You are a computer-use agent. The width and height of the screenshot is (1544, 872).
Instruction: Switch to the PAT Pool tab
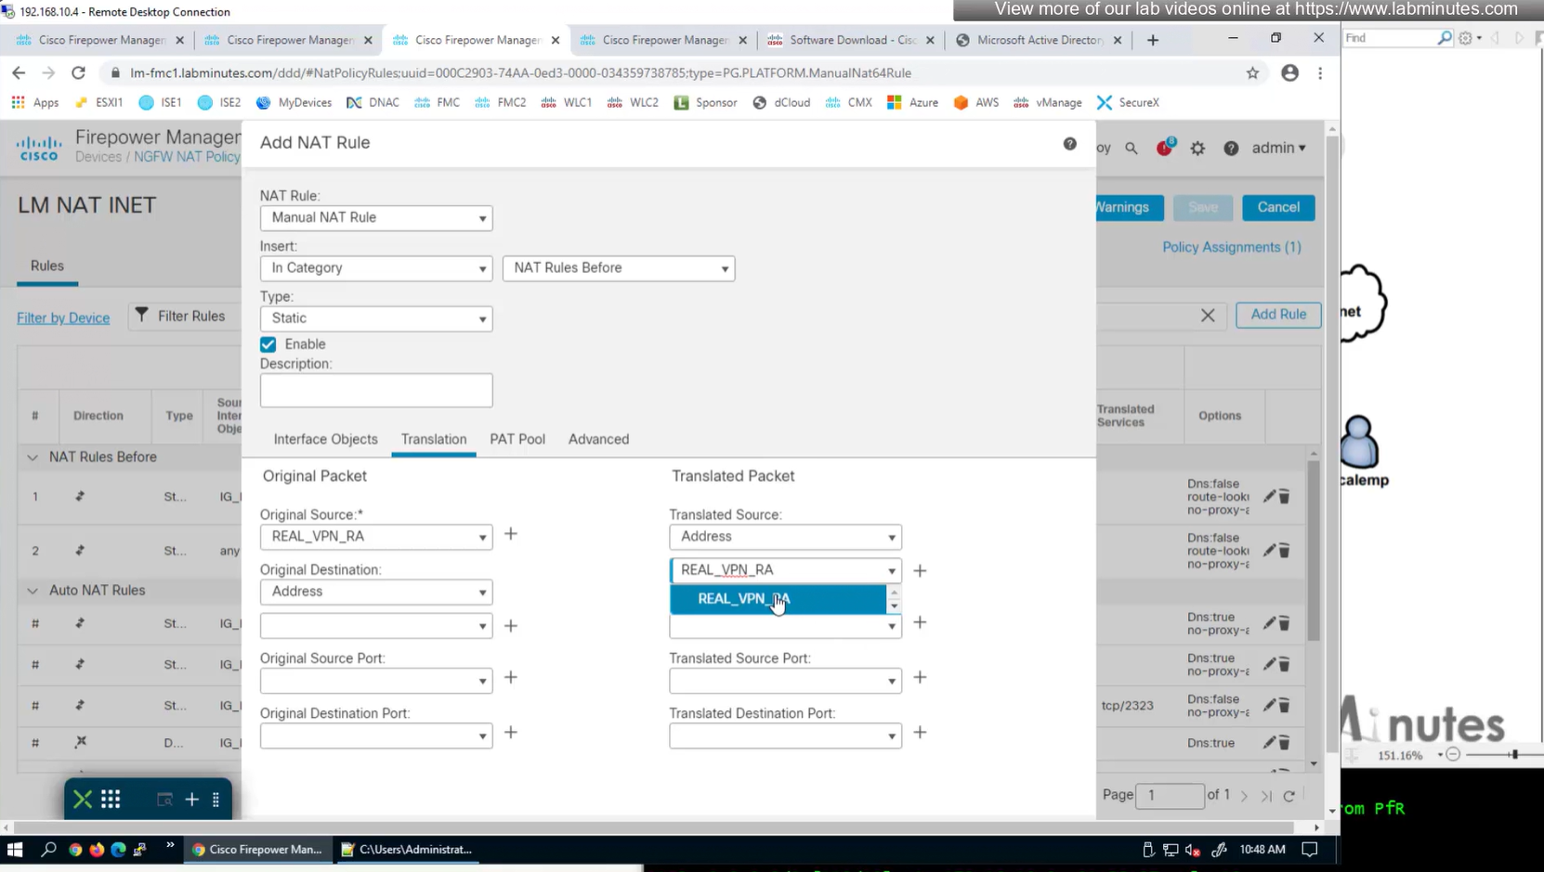(517, 439)
